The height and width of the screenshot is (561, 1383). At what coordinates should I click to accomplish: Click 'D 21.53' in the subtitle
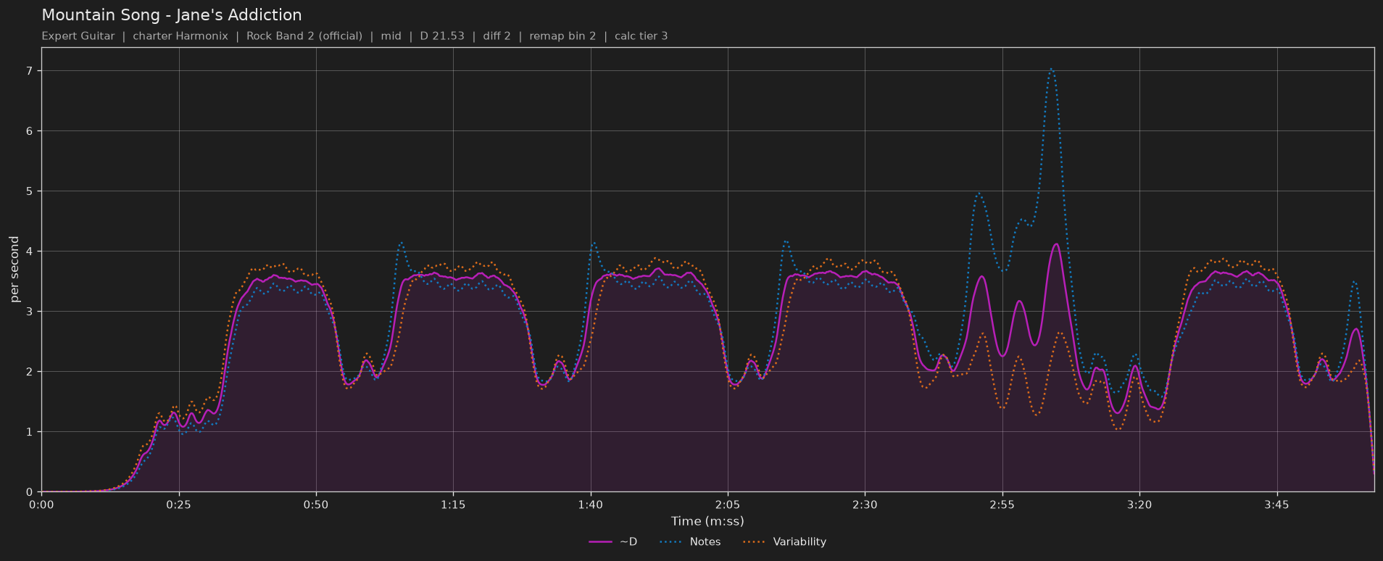(442, 36)
